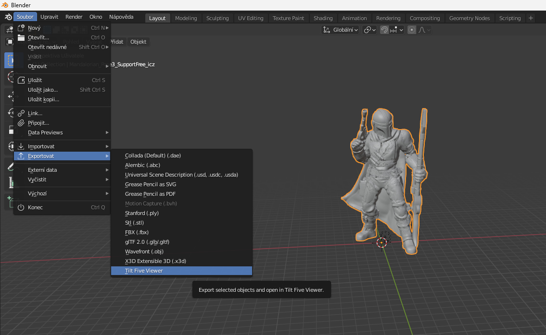Switch to the Texture Paint workspace tab
The width and height of the screenshot is (546, 335).
click(288, 18)
